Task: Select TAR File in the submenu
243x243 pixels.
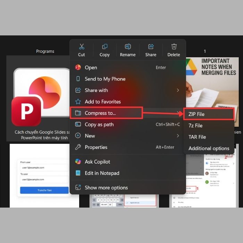Action: pyautogui.click(x=209, y=137)
